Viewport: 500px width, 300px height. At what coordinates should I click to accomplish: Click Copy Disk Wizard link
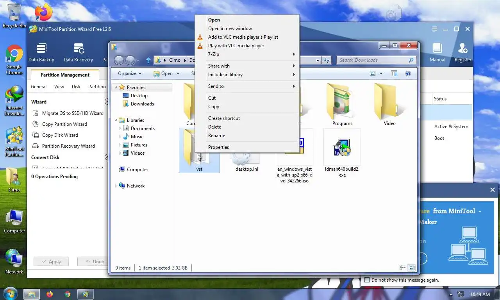tap(55, 135)
